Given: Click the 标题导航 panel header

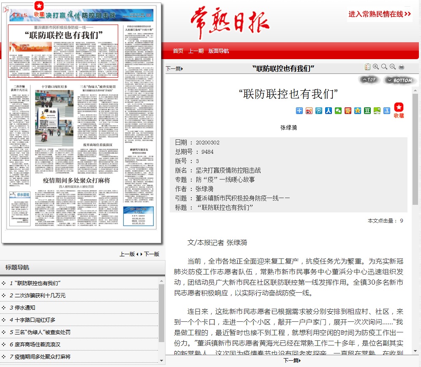Looking at the screenshot, I should (x=82, y=267).
